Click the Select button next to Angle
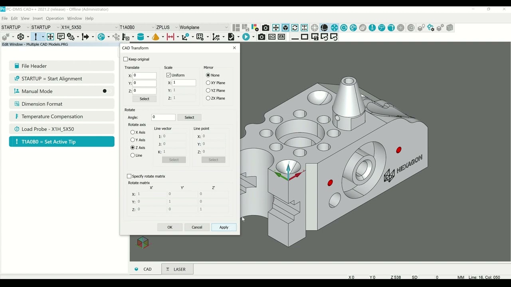This screenshot has width=511, height=287. (x=189, y=118)
